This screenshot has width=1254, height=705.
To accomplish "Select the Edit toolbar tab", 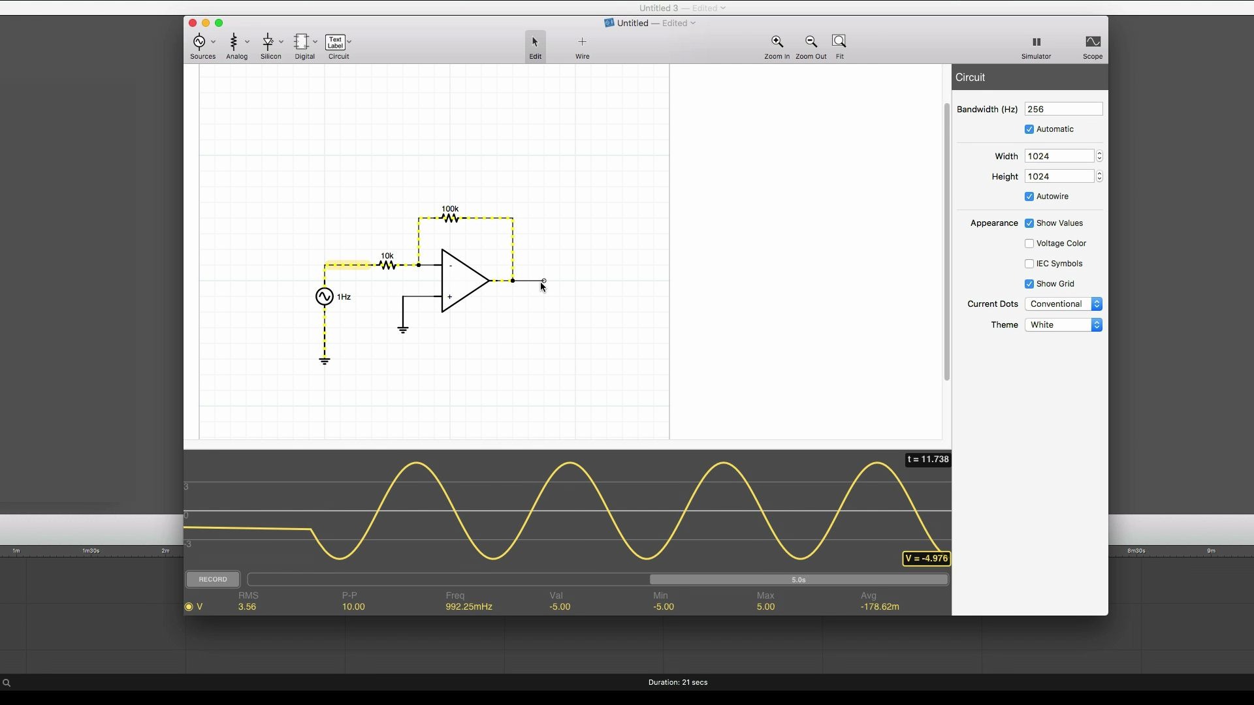I will [x=535, y=45].
